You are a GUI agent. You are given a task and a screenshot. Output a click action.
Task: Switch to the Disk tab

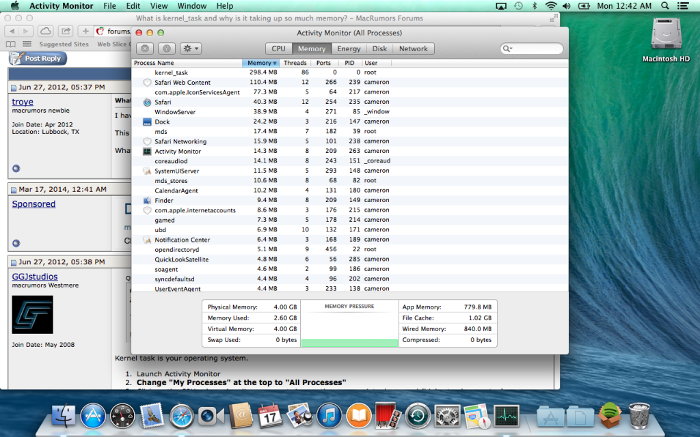[x=379, y=48]
